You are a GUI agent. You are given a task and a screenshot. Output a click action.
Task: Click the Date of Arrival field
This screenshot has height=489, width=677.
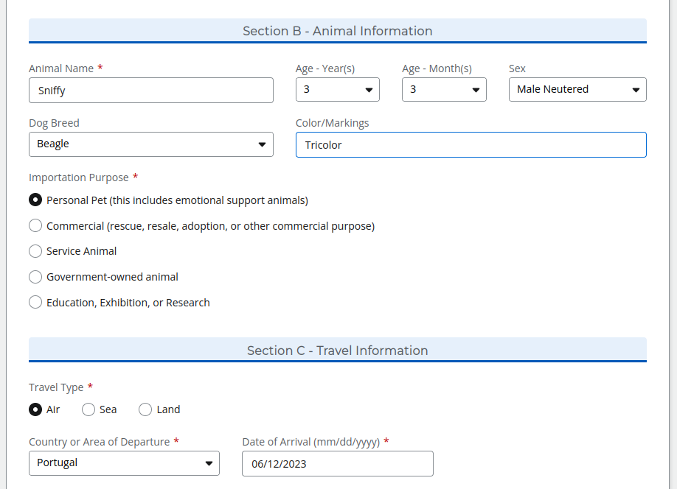[337, 463]
